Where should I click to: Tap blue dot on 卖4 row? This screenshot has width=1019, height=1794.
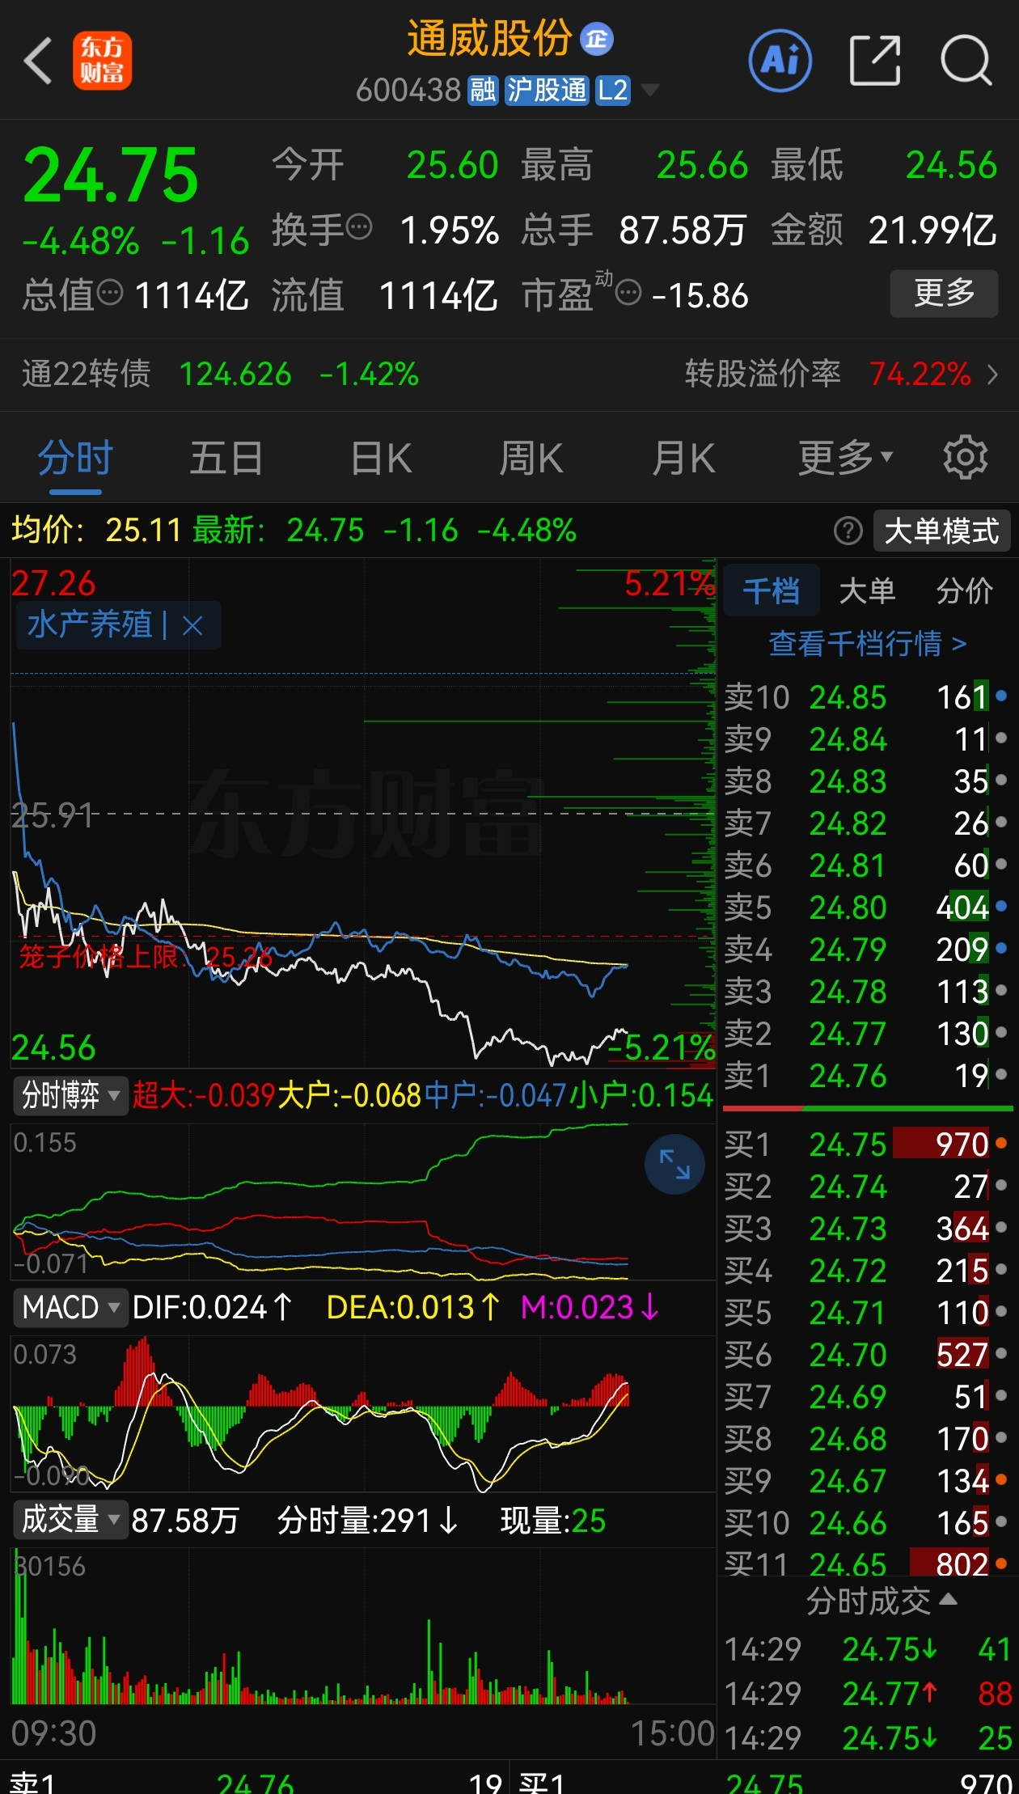click(1001, 948)
